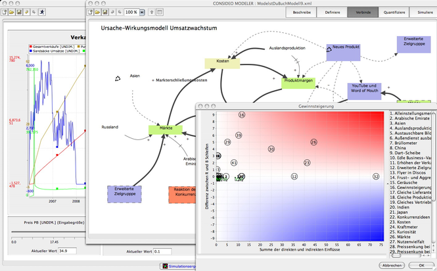Select Erweiterte Zielgruppe node at top right
Image resolution: width=437 pixels, height=271 pixels.
pos(414,44)
